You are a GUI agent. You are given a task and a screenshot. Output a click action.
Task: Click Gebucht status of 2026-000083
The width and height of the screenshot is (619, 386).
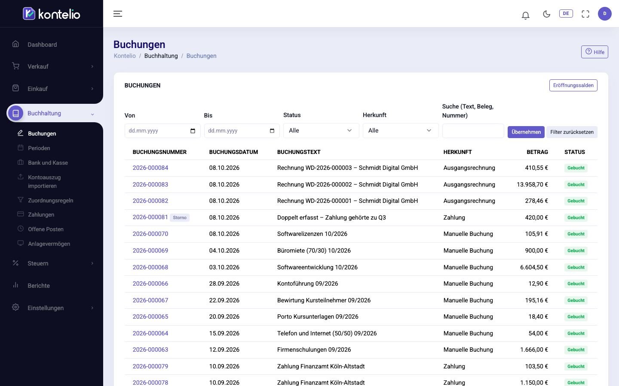click(576, 184)
